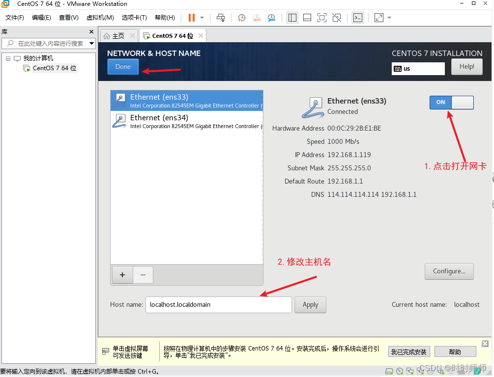
Task: Click the Default Route value 192.168.1.1
Action: [x=345, y=181]
